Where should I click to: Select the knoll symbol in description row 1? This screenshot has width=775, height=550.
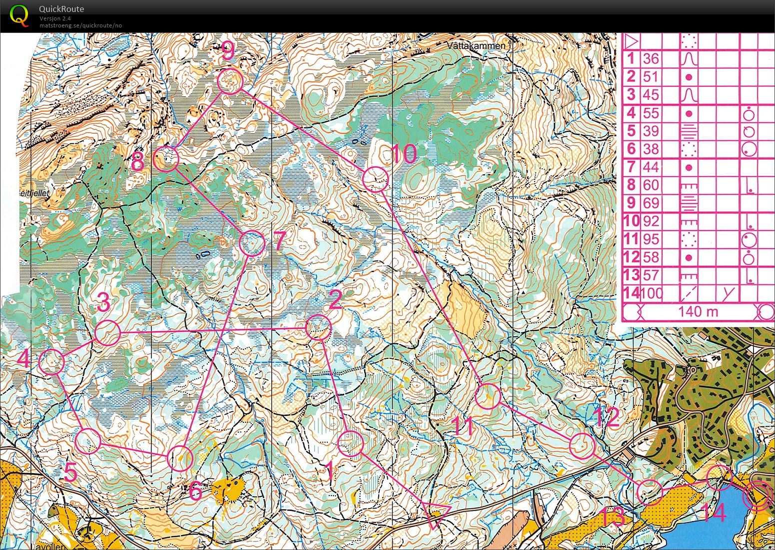click(x=689, y=59)
